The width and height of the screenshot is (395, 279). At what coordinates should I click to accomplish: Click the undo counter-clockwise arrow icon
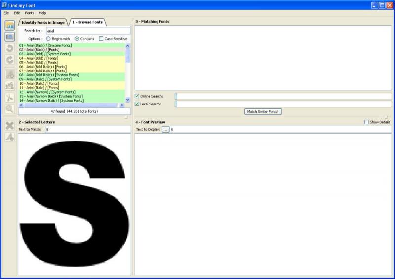pos(10,48)
